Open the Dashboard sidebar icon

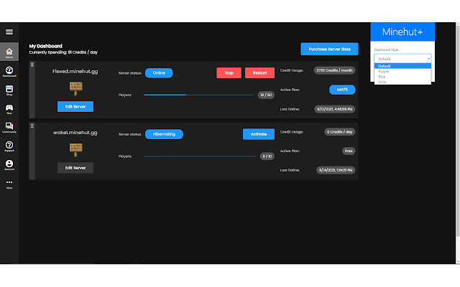click(9, 71)
